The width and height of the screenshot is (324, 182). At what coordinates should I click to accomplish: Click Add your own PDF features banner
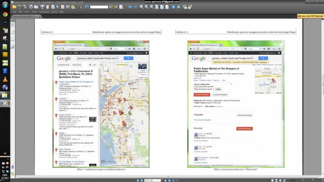[310, 16]
